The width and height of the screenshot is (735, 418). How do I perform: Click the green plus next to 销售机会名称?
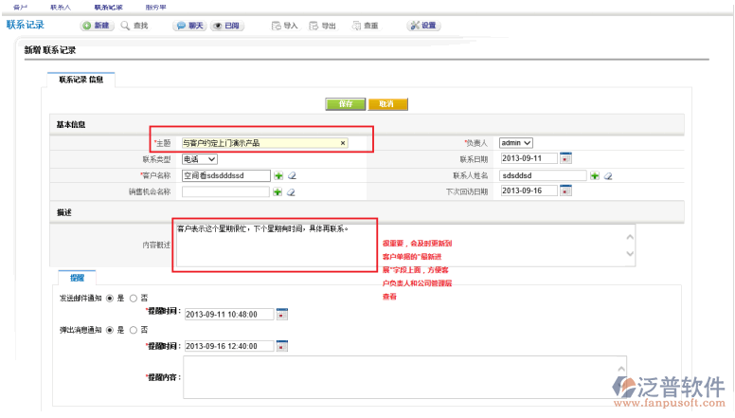point(278,191)
